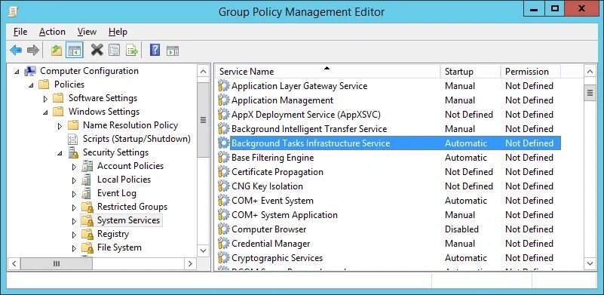604x295 pixels.
Task: Select the Registry tree item
Action: click(113, 234)
